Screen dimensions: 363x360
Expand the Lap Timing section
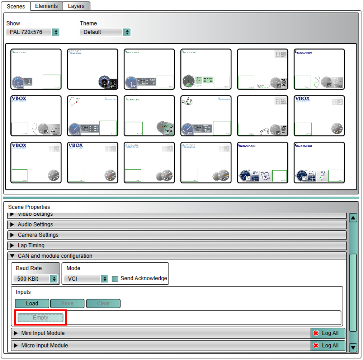click(177, 246)
